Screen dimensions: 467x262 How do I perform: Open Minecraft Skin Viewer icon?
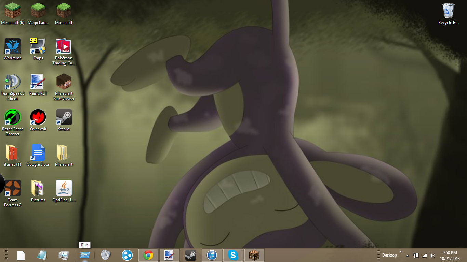click(x=64, y=87)
